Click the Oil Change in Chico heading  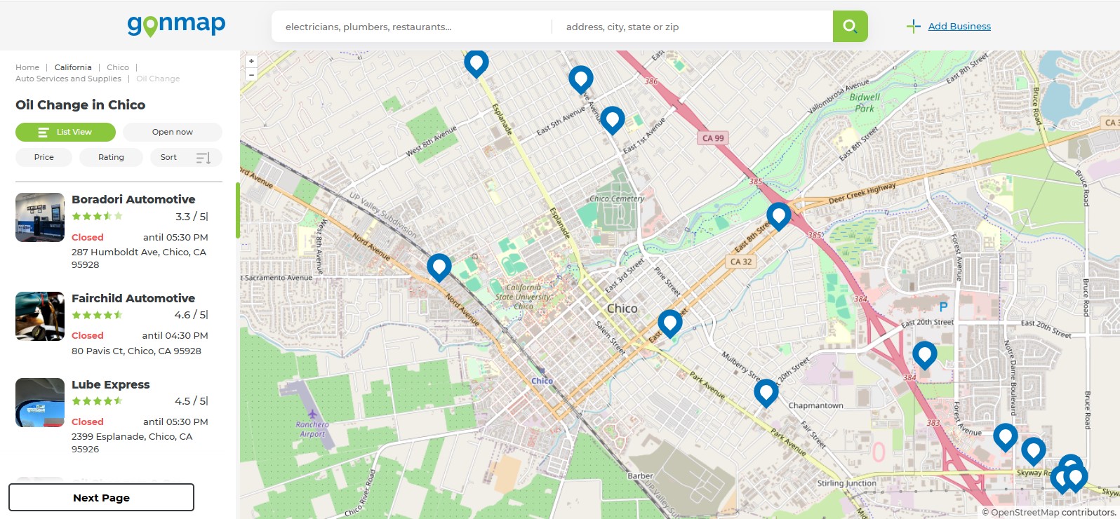(x=81, y=105)
